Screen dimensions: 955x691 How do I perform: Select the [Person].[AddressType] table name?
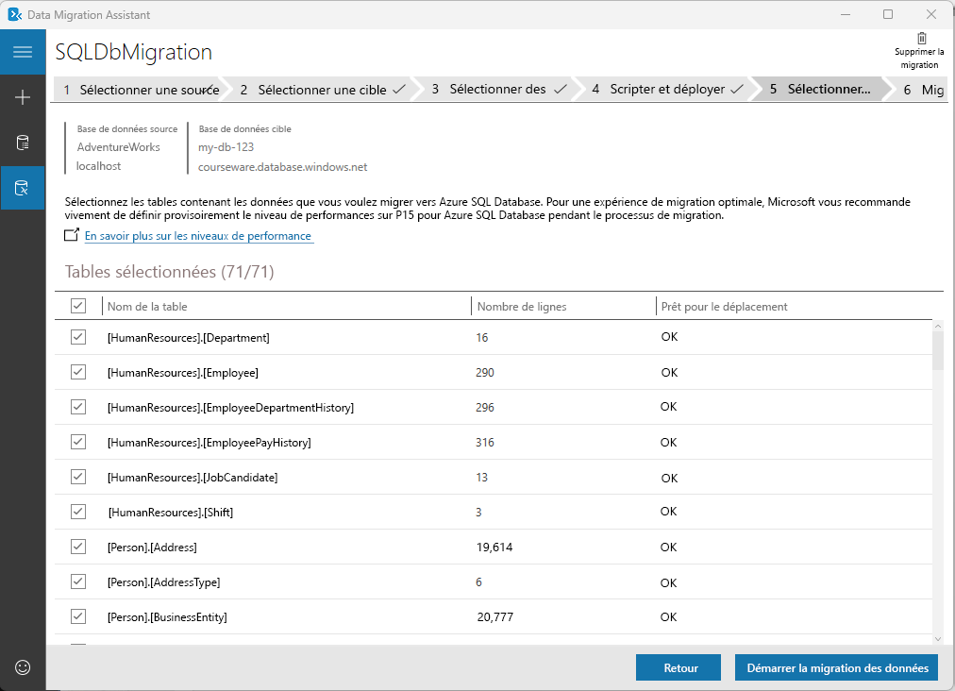(164, 582)
